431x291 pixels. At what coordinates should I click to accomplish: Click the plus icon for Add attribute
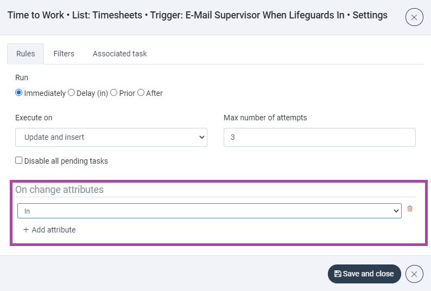coord(26,230)
